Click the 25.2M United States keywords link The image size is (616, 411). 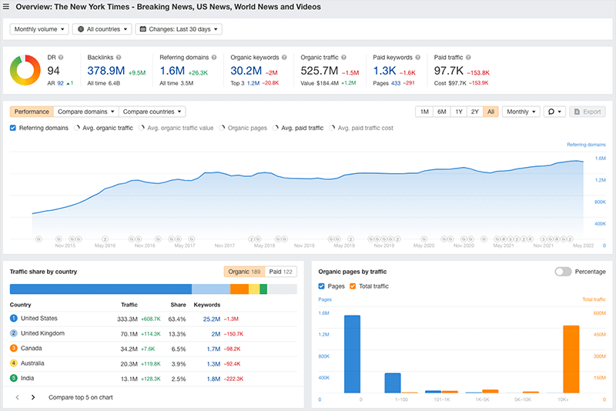[211, 319]
